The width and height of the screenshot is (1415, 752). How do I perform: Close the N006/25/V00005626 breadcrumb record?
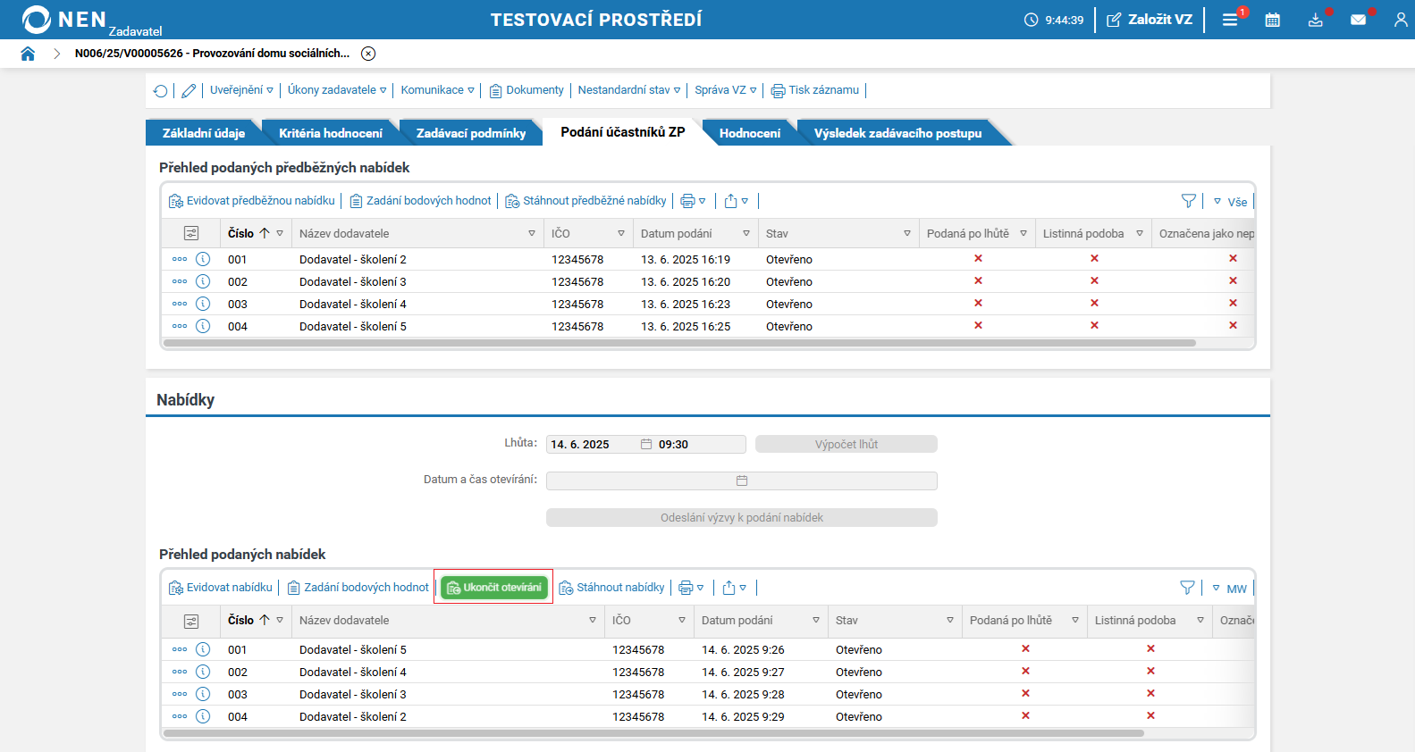tap(368, 54)
